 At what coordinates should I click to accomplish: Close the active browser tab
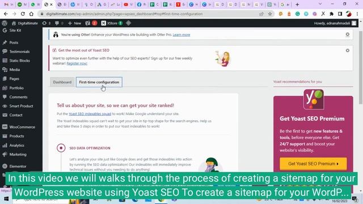(52, 5)
